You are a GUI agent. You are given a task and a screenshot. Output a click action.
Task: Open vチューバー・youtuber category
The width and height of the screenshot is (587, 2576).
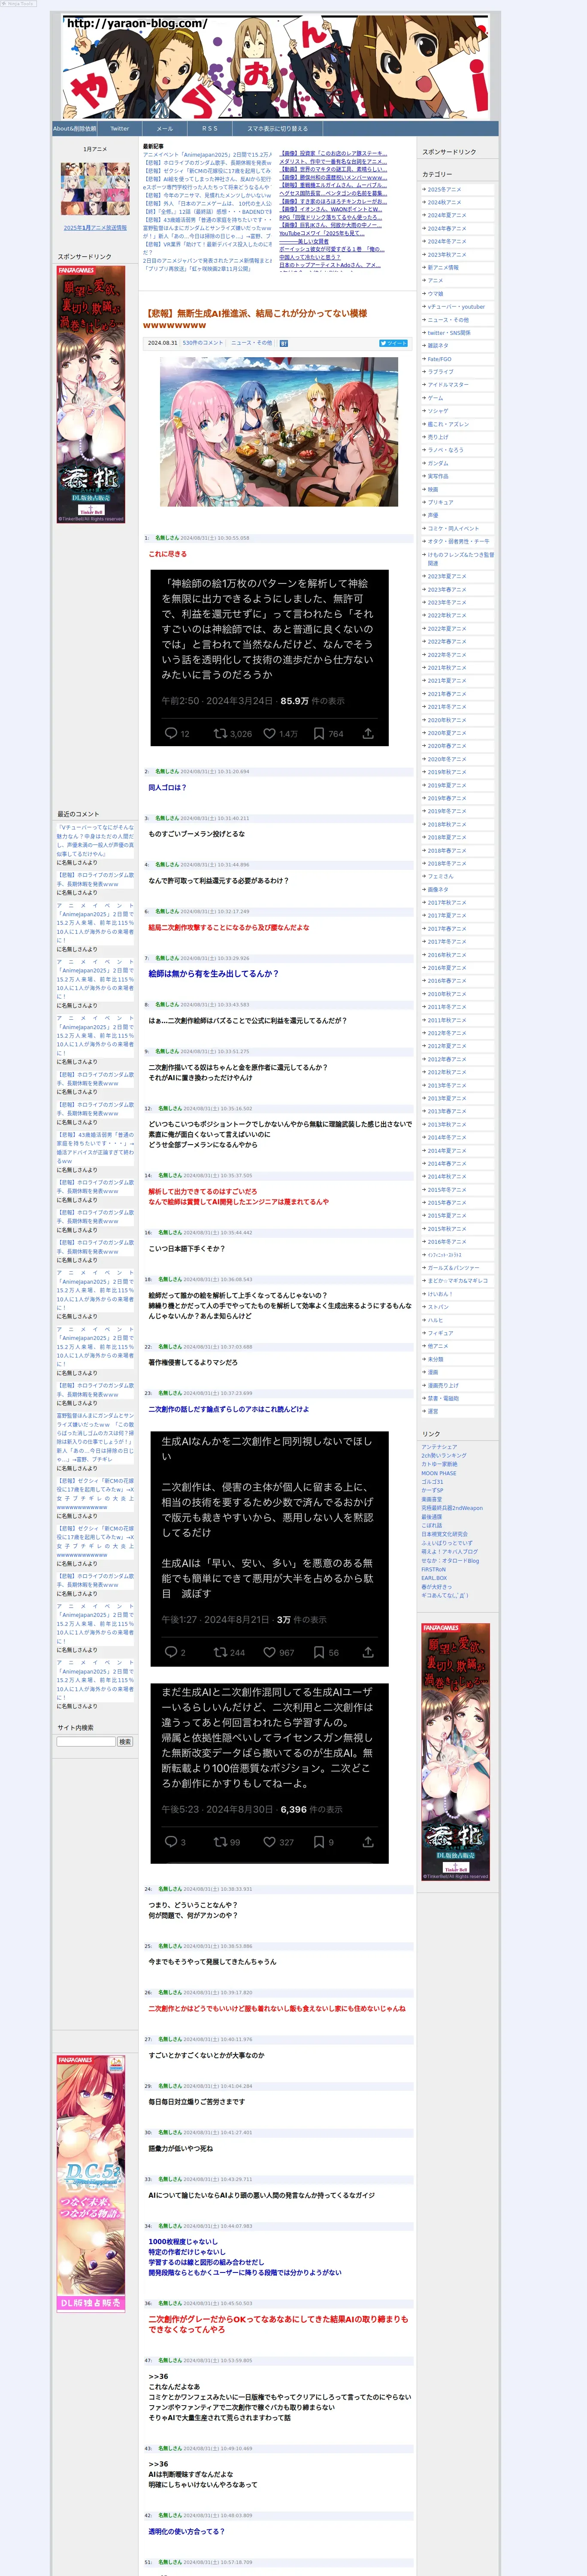456,307
